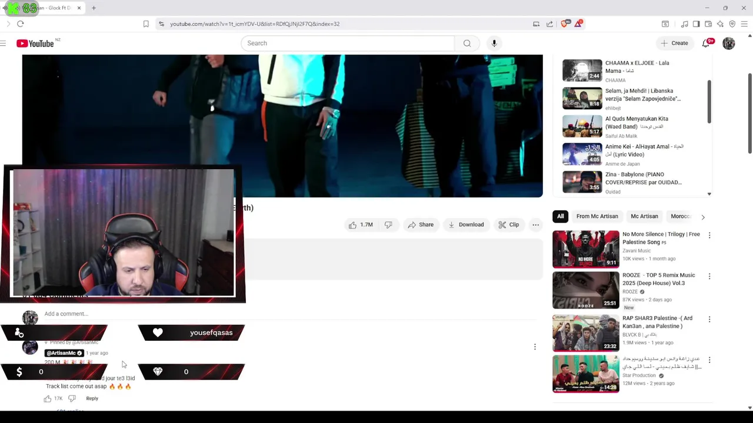This screenshot has height=423, width=753.
Task: Install the app via the address bar screen icon
Action: coord(536,24)
